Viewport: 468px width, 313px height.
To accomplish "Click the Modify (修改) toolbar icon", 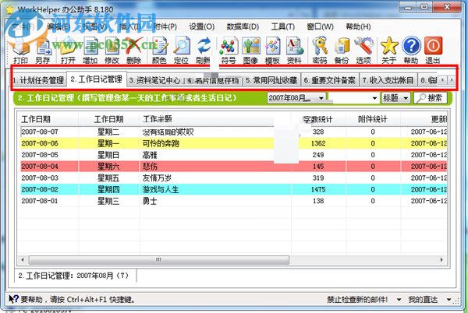I will [112, 51].
